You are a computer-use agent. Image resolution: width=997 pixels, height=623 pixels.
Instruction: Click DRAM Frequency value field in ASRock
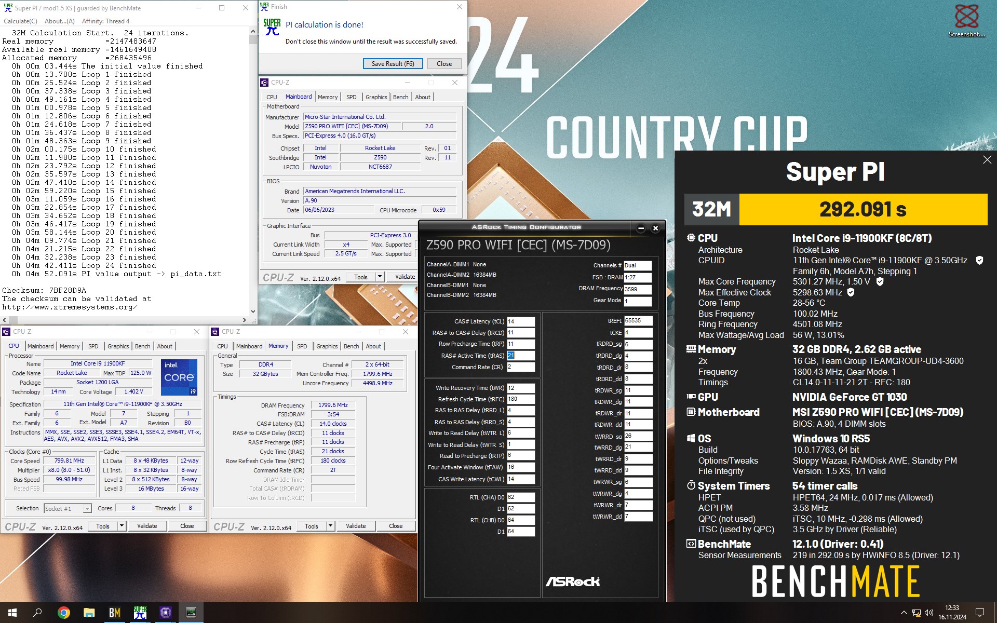(x=637, y=289)
